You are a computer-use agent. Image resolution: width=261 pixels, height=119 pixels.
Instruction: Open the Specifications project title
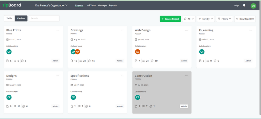coord(80,76)
